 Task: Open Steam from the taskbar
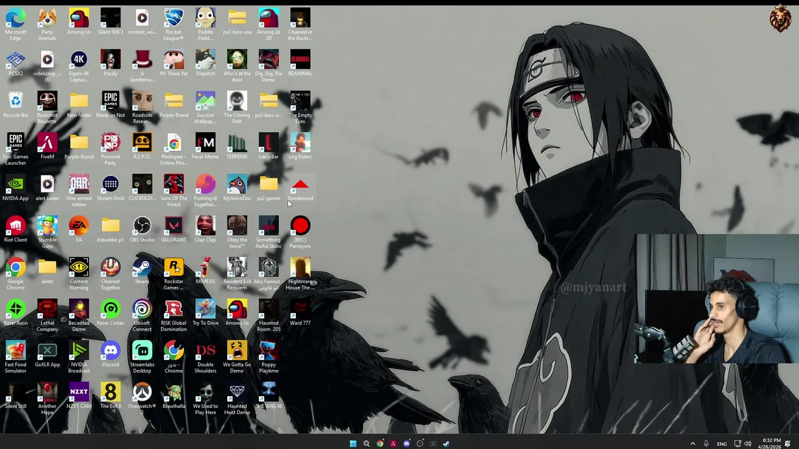(x=446, y=443)
